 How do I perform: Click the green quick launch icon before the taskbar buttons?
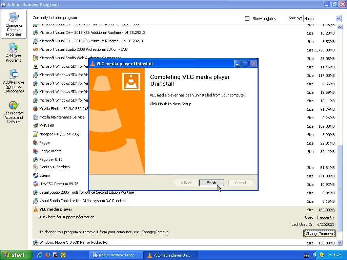[x=63, y=255]
